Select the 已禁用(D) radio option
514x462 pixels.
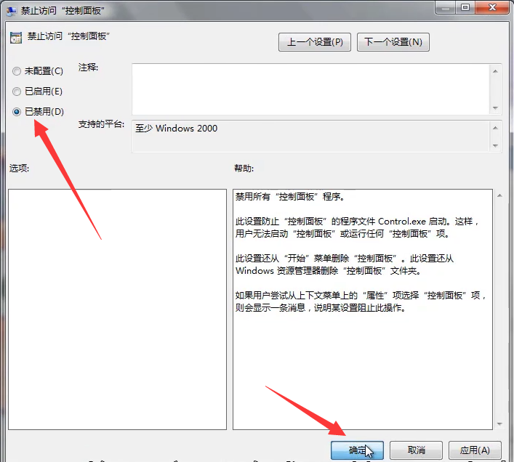(17, 112)
